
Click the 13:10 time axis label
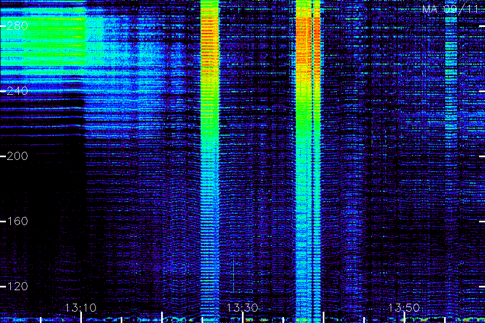[x=81, y=308]
